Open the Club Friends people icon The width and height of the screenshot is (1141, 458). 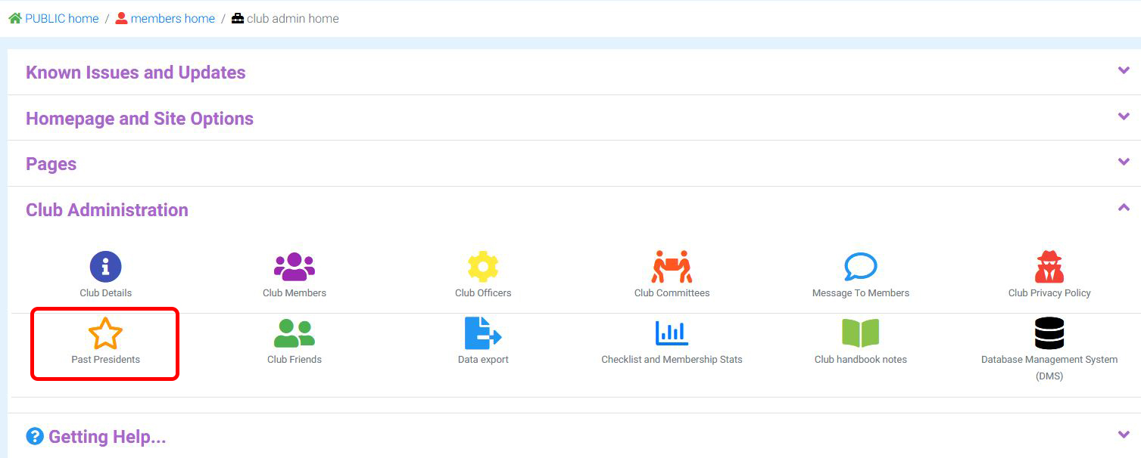coord(295,333)
